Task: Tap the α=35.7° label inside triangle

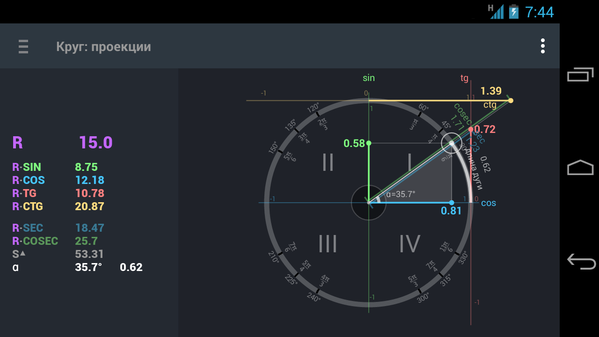Action: tap(401, 194)
